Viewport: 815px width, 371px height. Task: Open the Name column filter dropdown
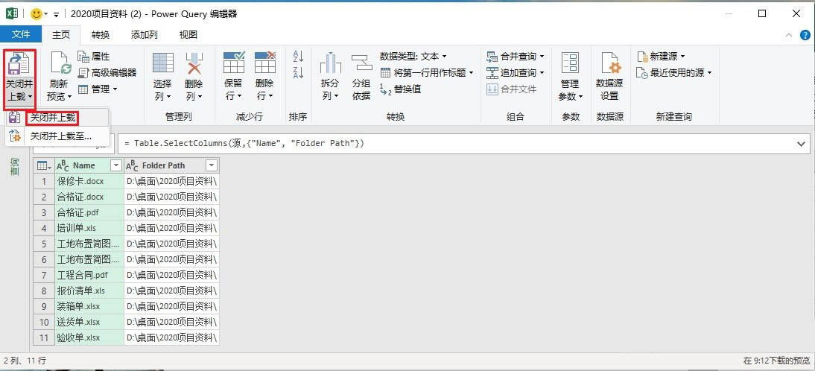[x=116, y=165]
